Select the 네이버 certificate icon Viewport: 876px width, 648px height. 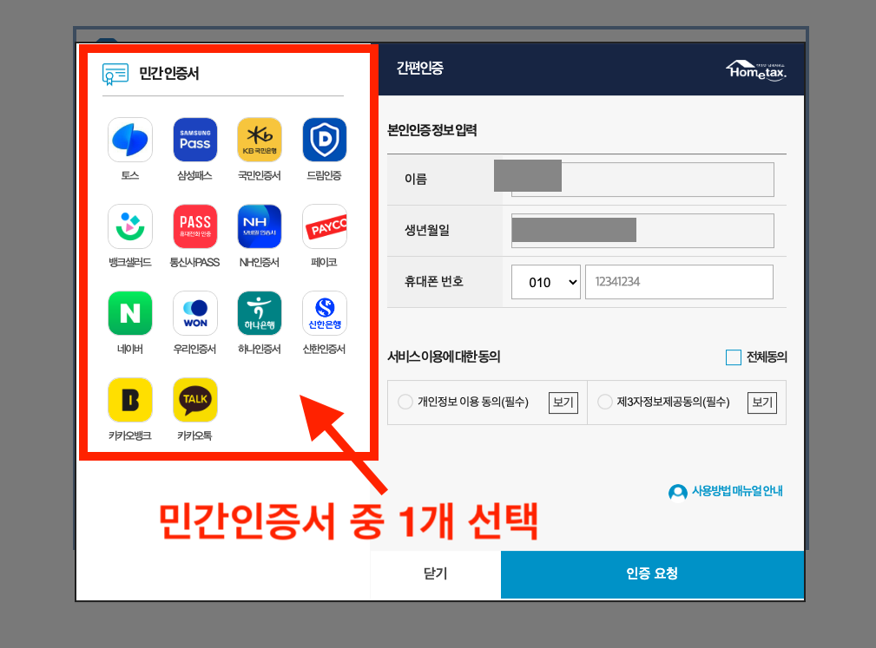click(x=129, y=313)
